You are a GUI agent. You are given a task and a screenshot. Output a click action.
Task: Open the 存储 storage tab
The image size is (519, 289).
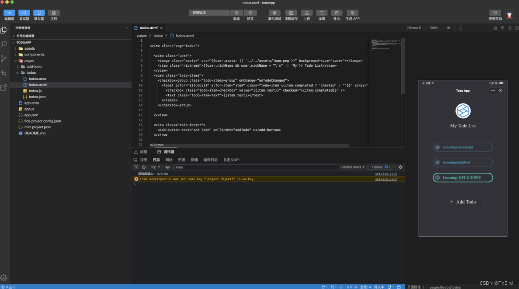(x=194, y=160)
